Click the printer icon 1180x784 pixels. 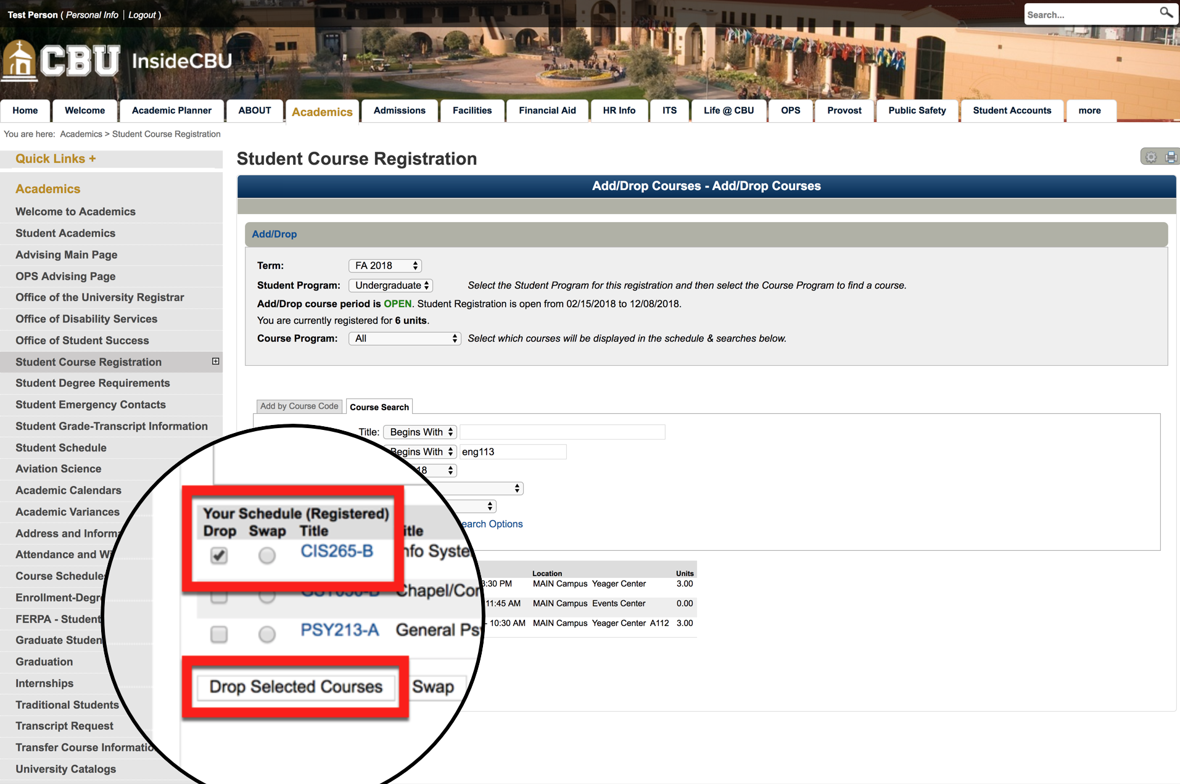click(x=1171, y=157)
